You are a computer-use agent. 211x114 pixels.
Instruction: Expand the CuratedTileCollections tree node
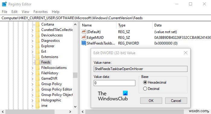point(33,30)
